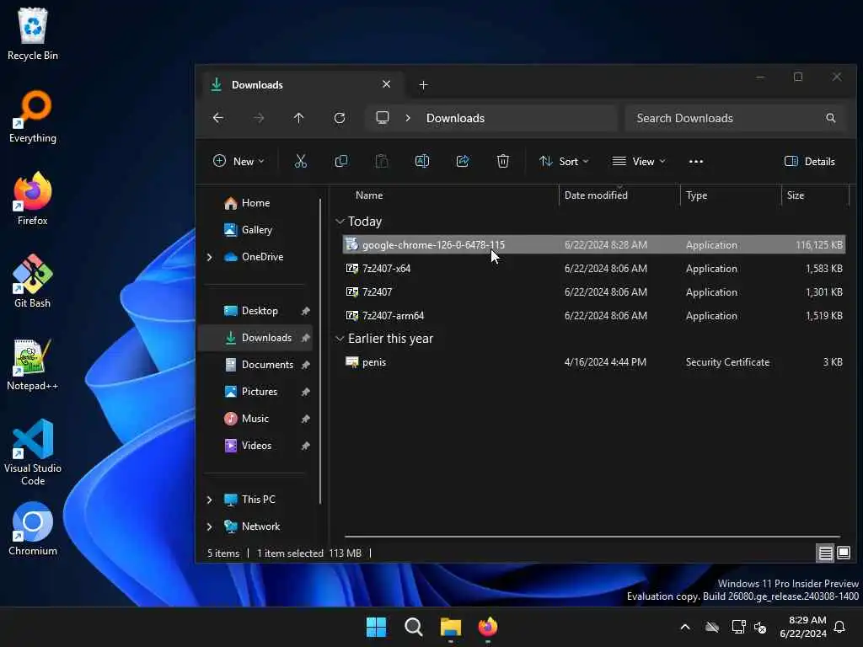
Task: Close the Downloads tab
Action: (386, 84)
